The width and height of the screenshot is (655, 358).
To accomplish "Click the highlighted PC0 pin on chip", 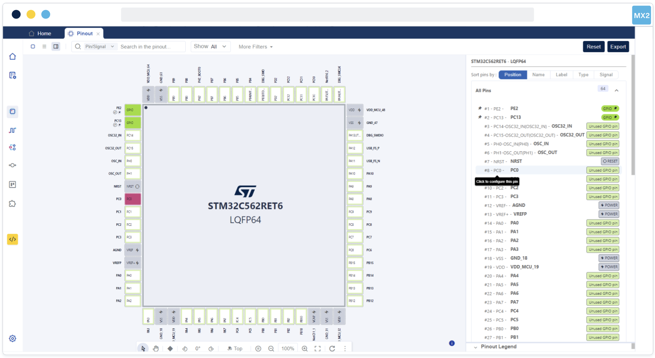I will [x=132, y=199].
